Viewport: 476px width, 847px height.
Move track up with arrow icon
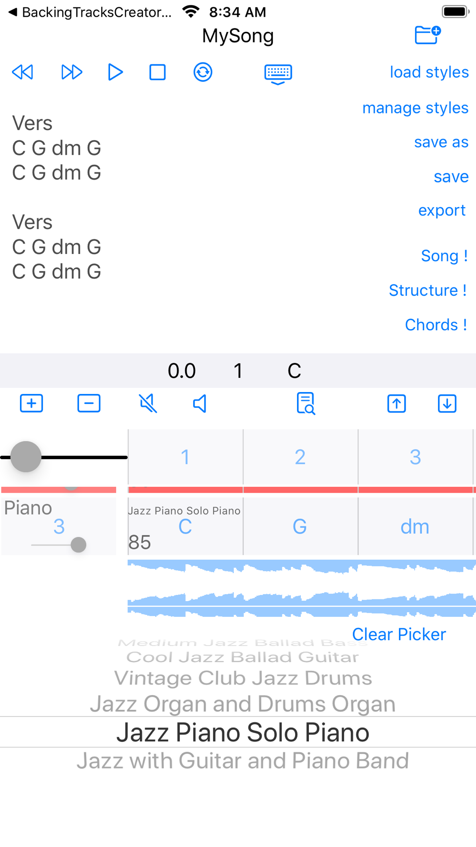pyautogui.click(x=397, y=403)
